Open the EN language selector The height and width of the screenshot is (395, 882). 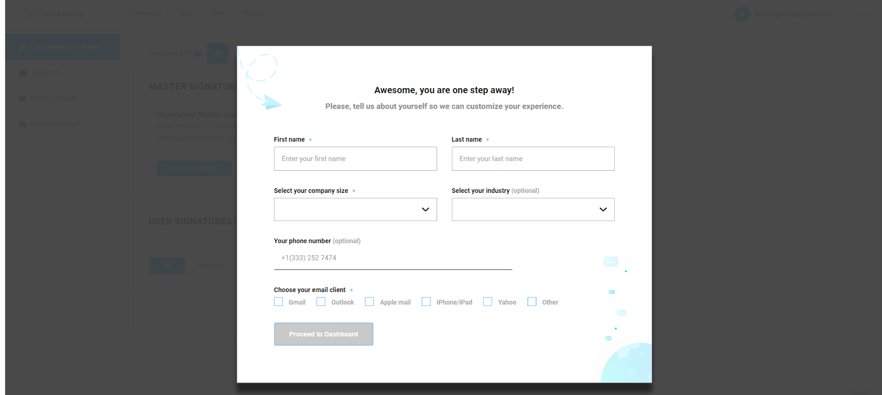point(862,14)
